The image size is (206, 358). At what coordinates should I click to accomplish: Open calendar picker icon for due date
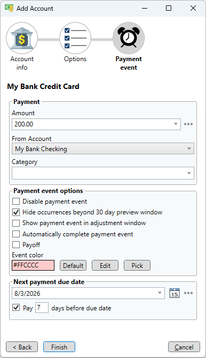point(175,293)
